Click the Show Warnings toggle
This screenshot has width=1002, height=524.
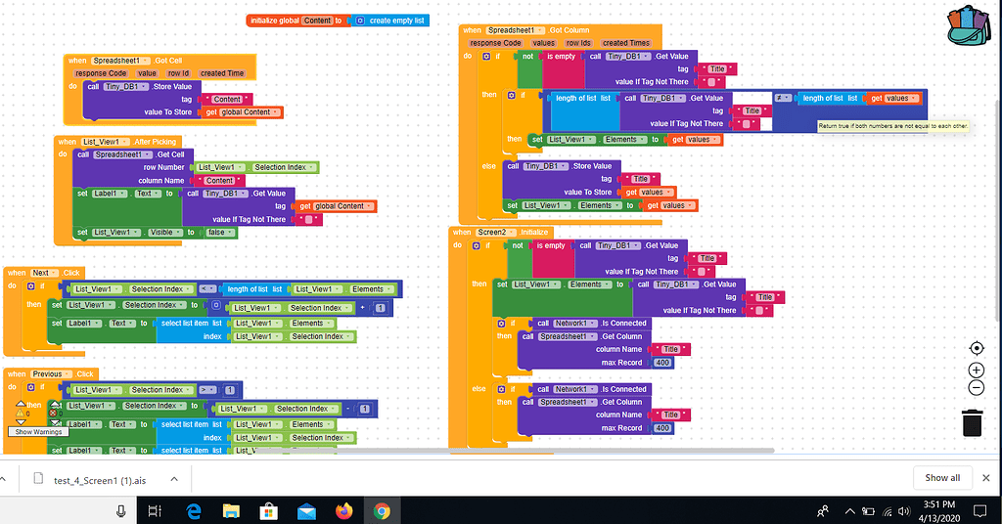click(x=38, y=432)
